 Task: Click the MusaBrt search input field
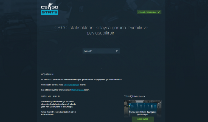tap(101, 51)
